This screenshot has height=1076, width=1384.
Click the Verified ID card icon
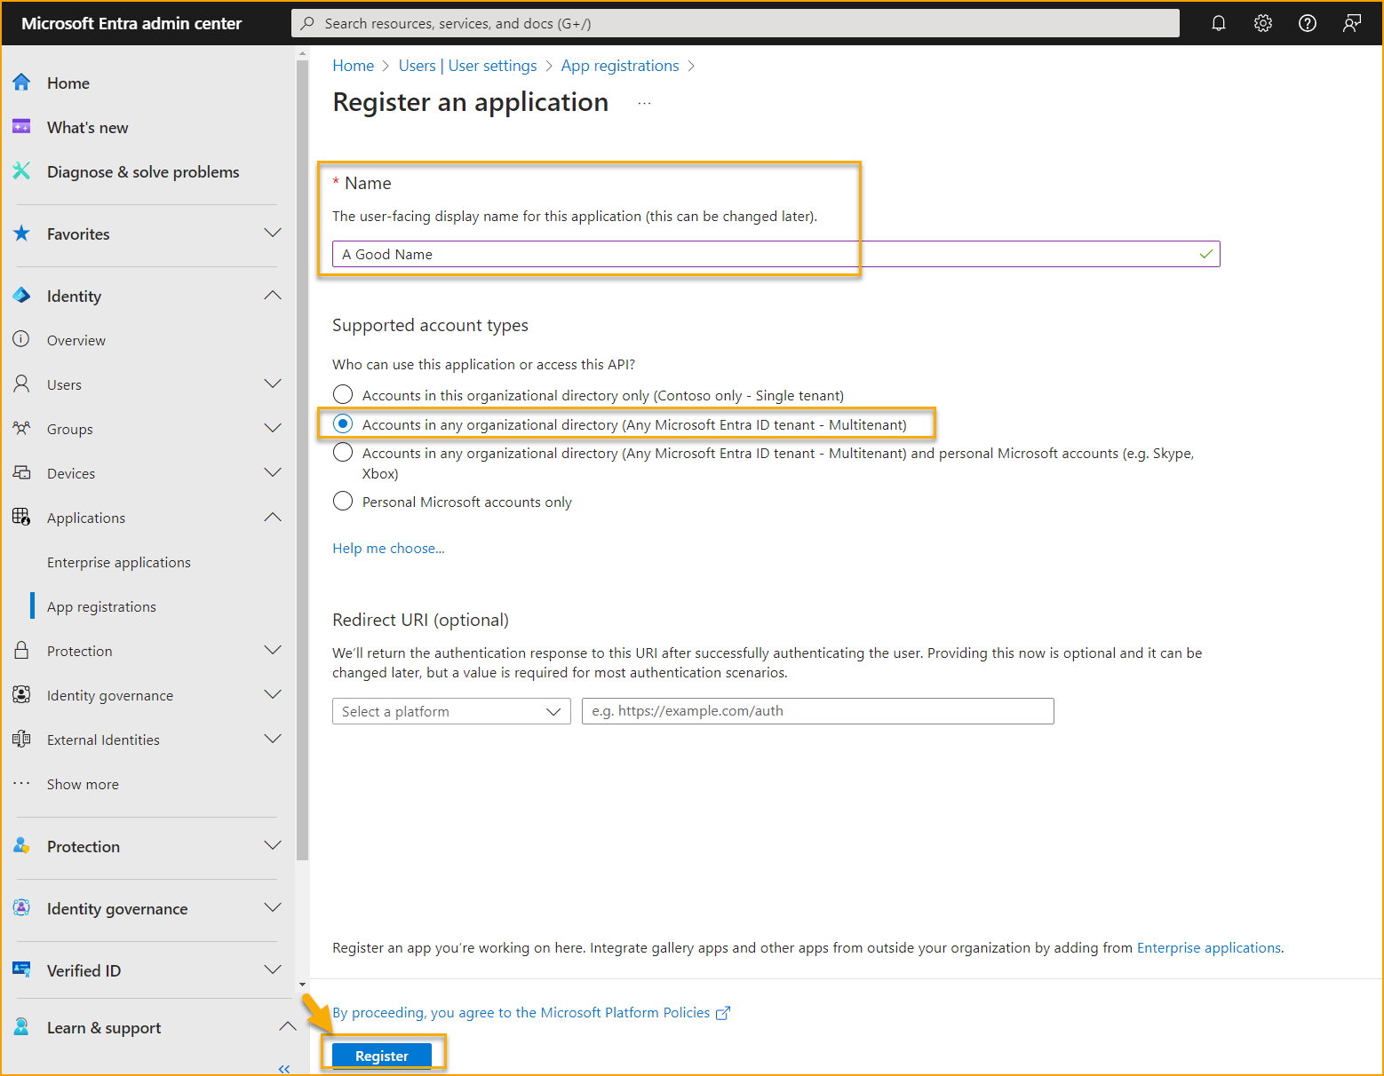21,969
